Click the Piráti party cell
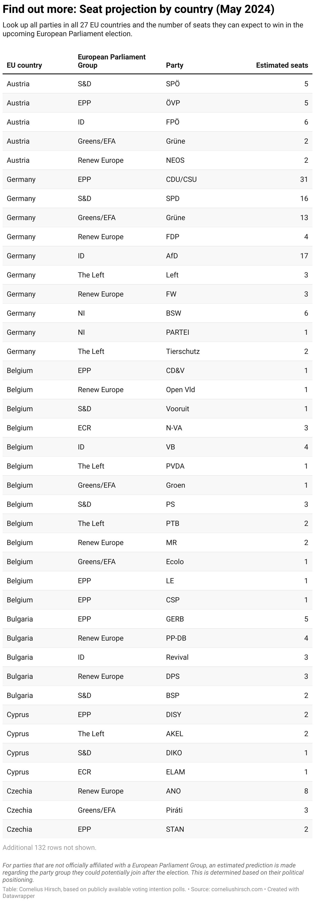The height and width of the screenshot is (902, 315). coord(174,810)
